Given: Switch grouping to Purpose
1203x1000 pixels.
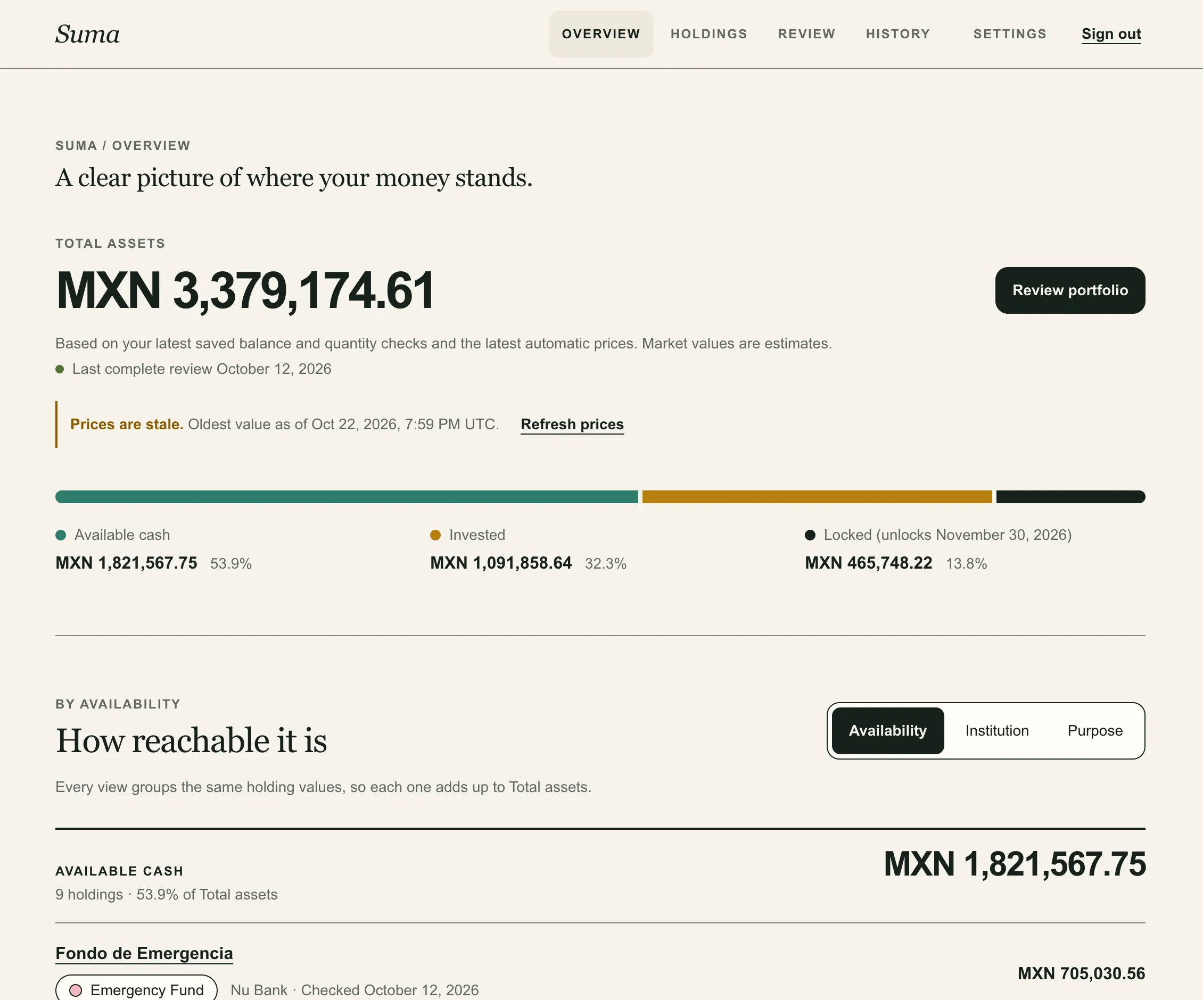Looking at the screenshot, I should [1095, 730].
